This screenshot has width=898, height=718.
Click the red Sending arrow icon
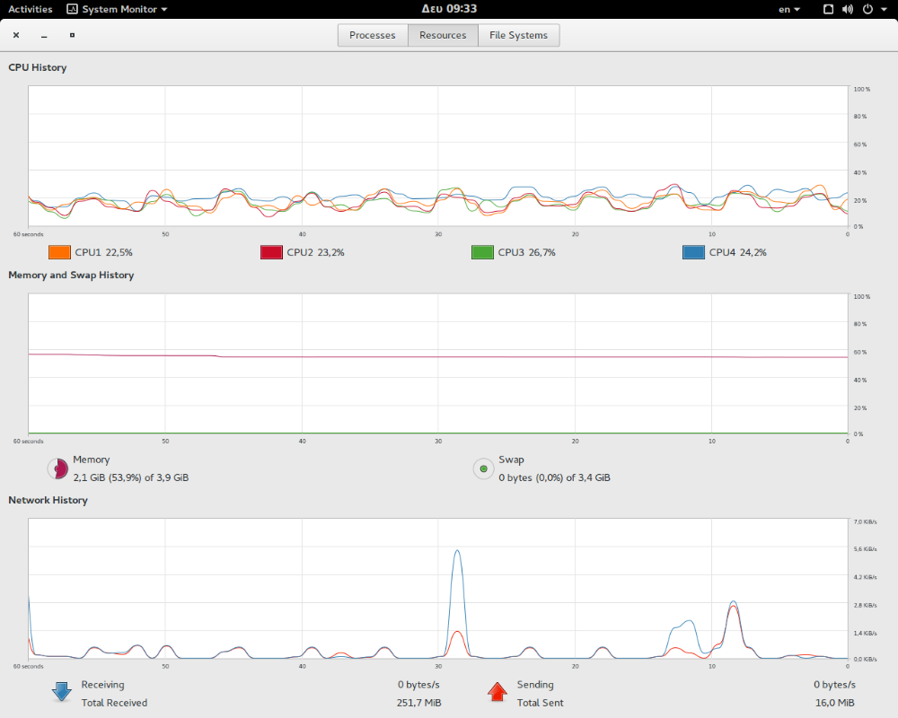(x=497, y=692)
